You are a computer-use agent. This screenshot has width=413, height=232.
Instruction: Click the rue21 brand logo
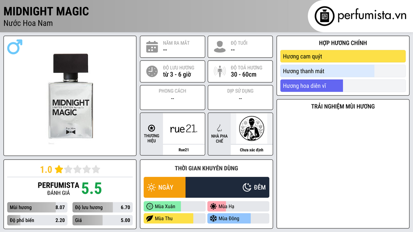pyautogui.click(x=184, y=128)
